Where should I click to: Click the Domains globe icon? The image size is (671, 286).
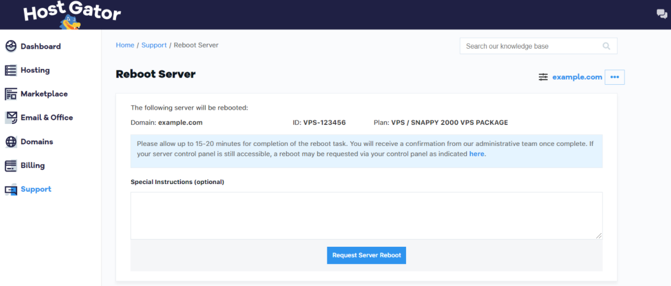point(11,142)
